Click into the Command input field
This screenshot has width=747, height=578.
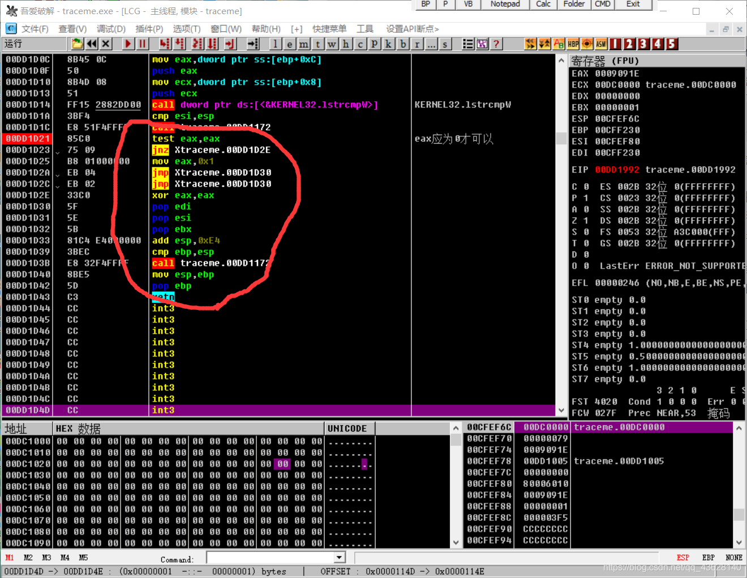pyautogui.click(x=270, y=558)
